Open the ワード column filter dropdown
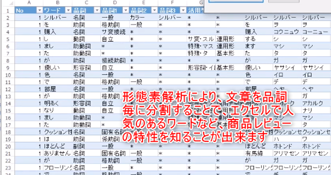 68,10
